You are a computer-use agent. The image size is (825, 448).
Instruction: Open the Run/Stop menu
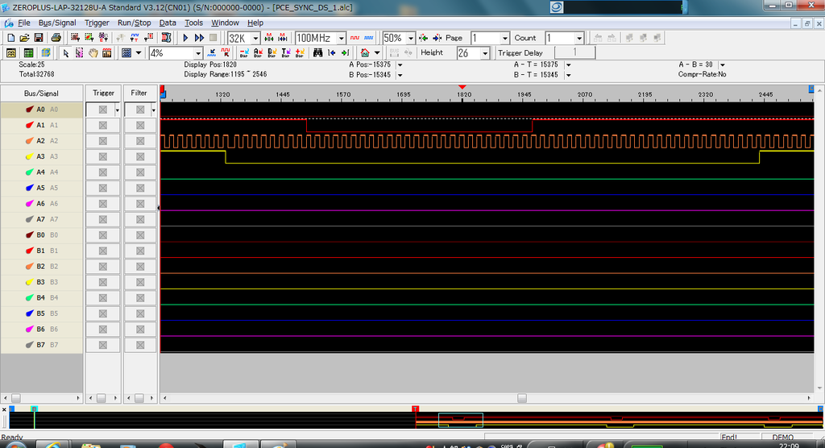134,23
